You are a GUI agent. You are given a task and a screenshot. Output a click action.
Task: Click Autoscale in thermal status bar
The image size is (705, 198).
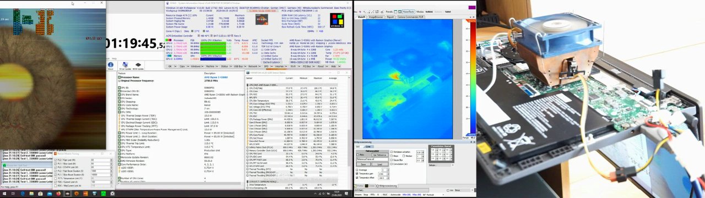pyautogui.click(x=395, y=195)
